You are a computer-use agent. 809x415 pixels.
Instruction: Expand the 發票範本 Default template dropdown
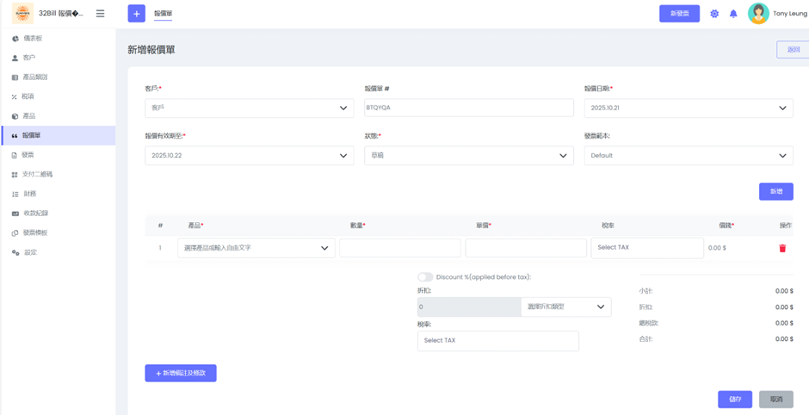[689, 156]
